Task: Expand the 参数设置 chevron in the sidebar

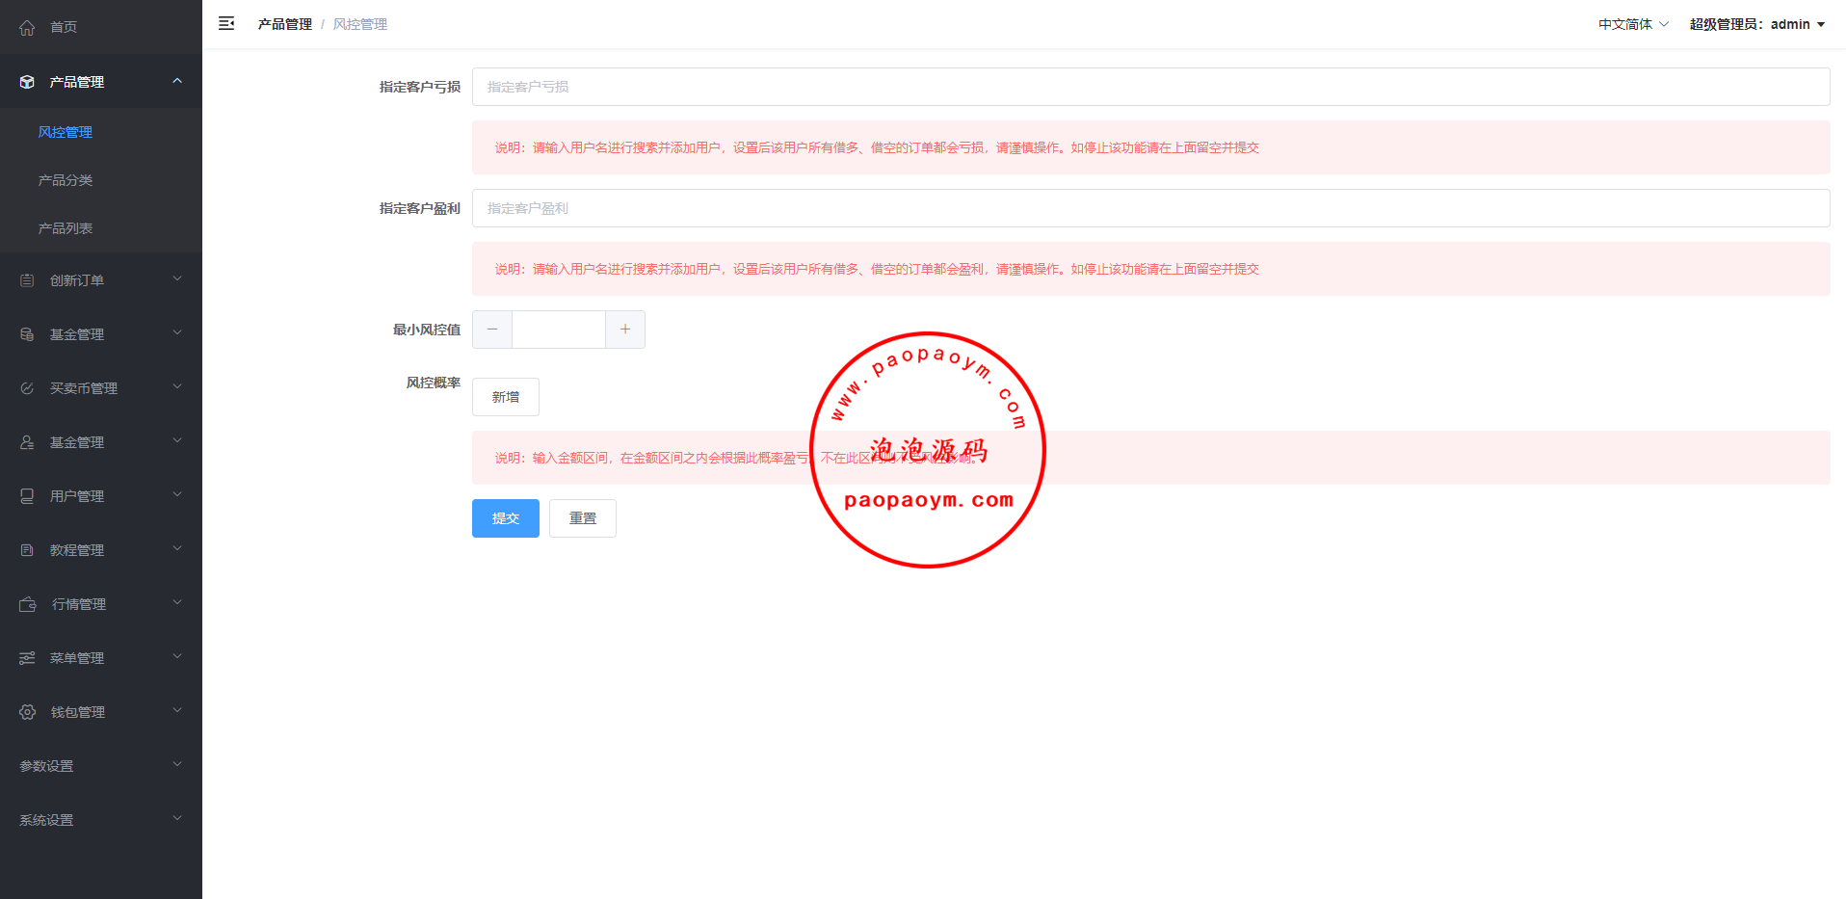Action: point(177,765)
